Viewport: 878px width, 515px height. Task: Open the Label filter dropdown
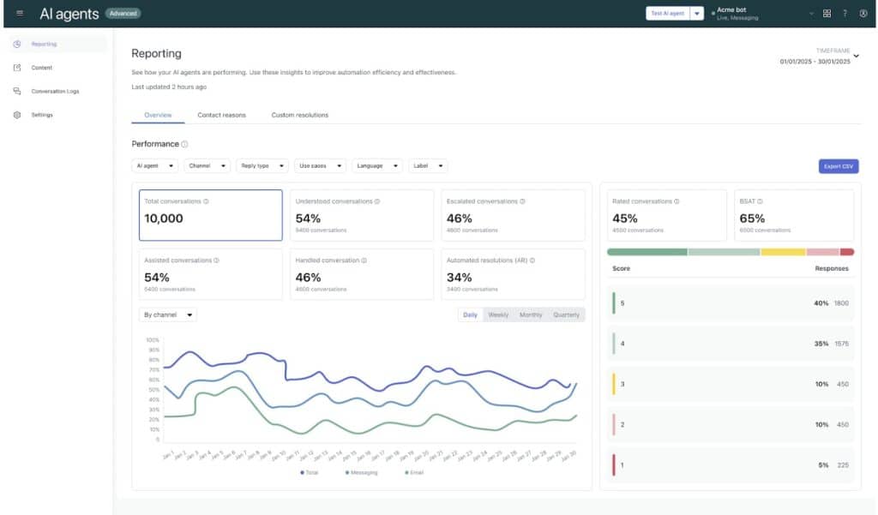429,165
